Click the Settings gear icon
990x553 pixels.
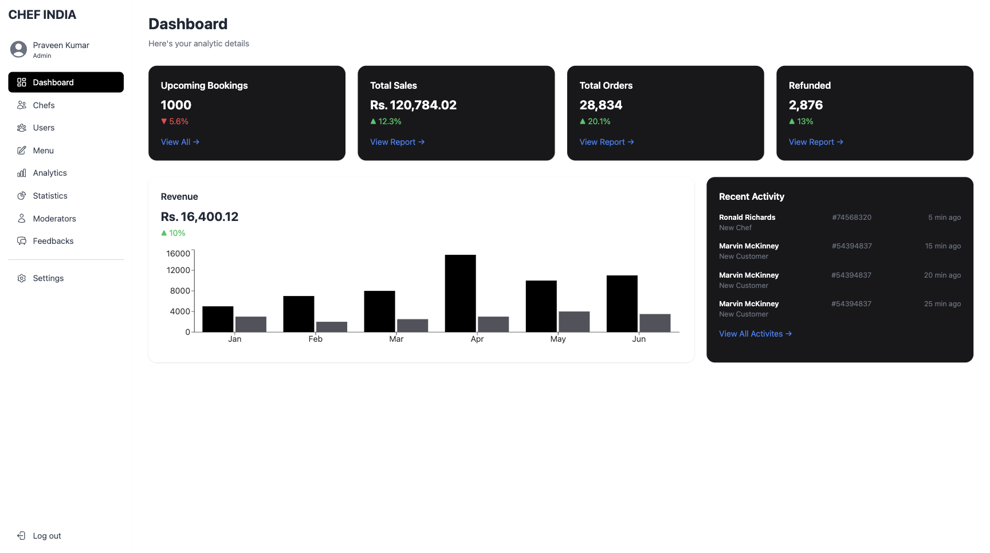coord(22,278)
